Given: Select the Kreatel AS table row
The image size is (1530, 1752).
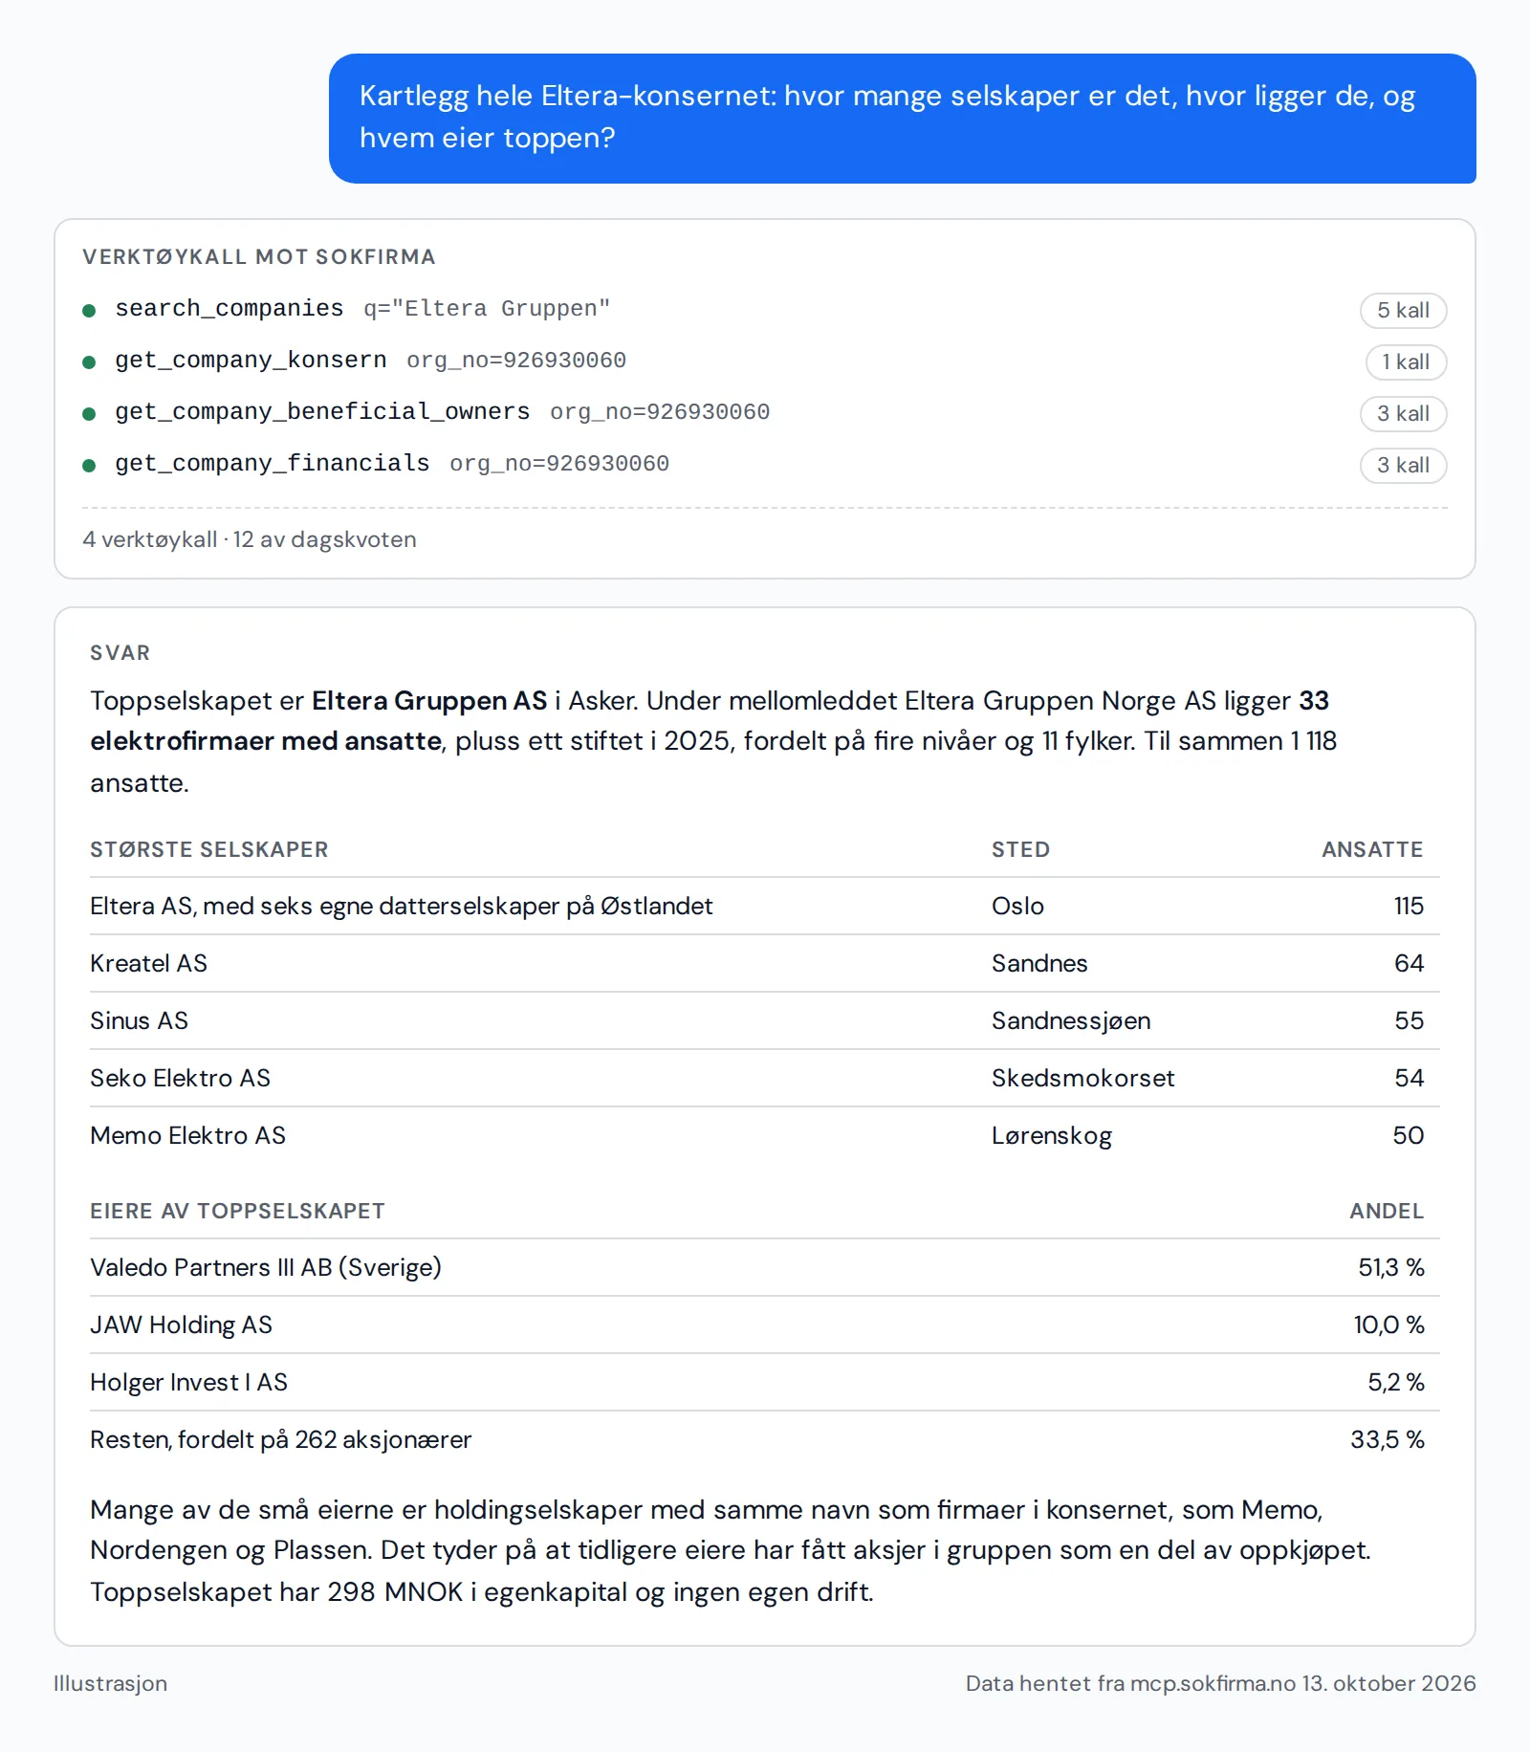Looking at the screenshot, I should (x=764, y=963).
